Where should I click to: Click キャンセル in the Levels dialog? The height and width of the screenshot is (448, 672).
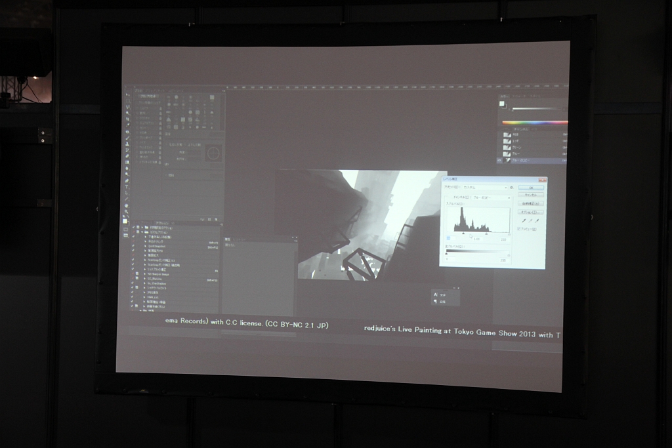pyautogui.click(x=530, y=195)
